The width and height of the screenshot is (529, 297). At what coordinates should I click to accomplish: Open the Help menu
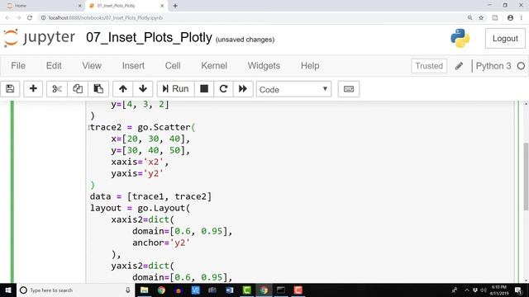pyautogui.click(x=310, y=66)
